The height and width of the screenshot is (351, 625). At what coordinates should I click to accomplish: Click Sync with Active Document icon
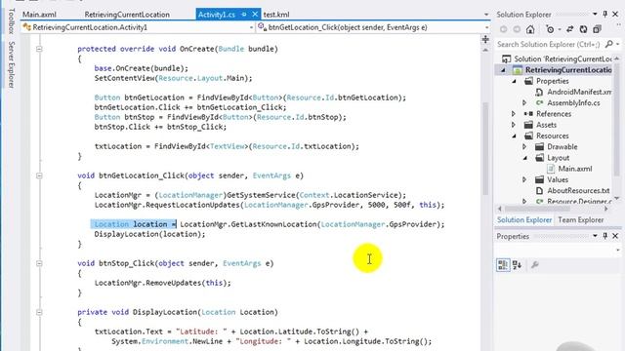[570, 29]
